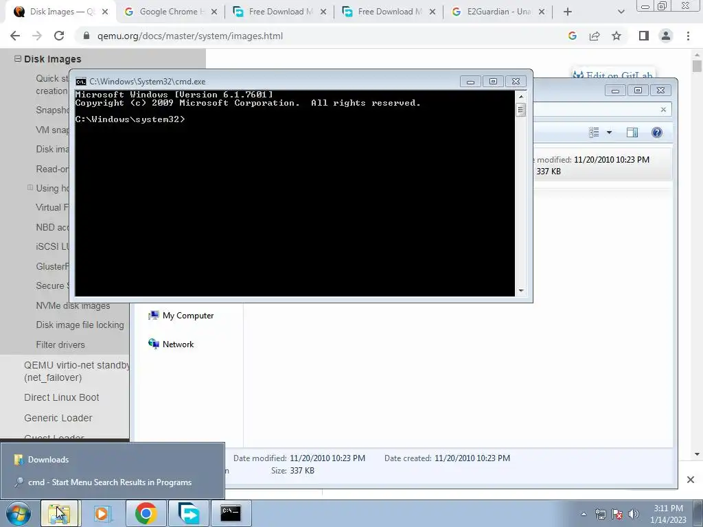Show hidden system tray icons
Viewport: 703px width, 527px height.
(x=584, y=514)
